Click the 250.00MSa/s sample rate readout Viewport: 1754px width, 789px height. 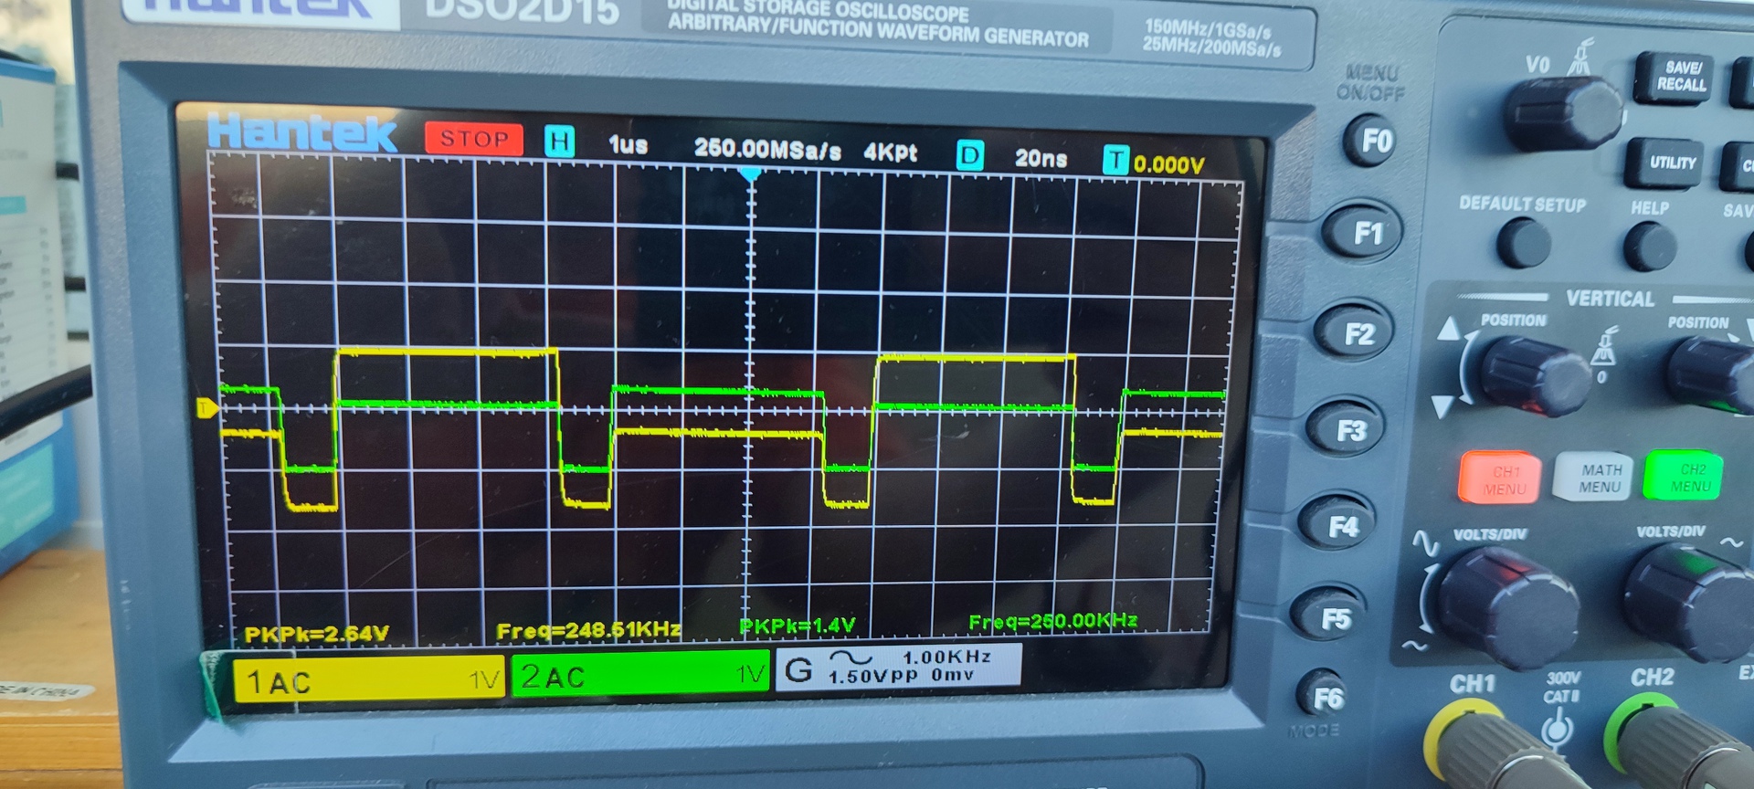(767, 149)
